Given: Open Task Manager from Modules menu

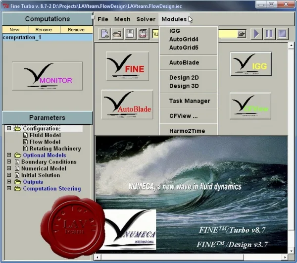Looking at the screenshot, I should pos(189,101).
